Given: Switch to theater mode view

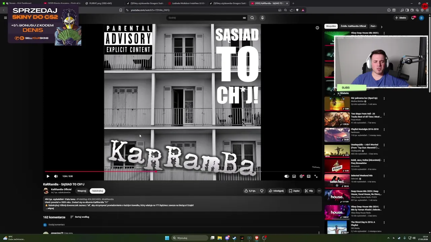Looking at the screenshot, I should (308, 176).
